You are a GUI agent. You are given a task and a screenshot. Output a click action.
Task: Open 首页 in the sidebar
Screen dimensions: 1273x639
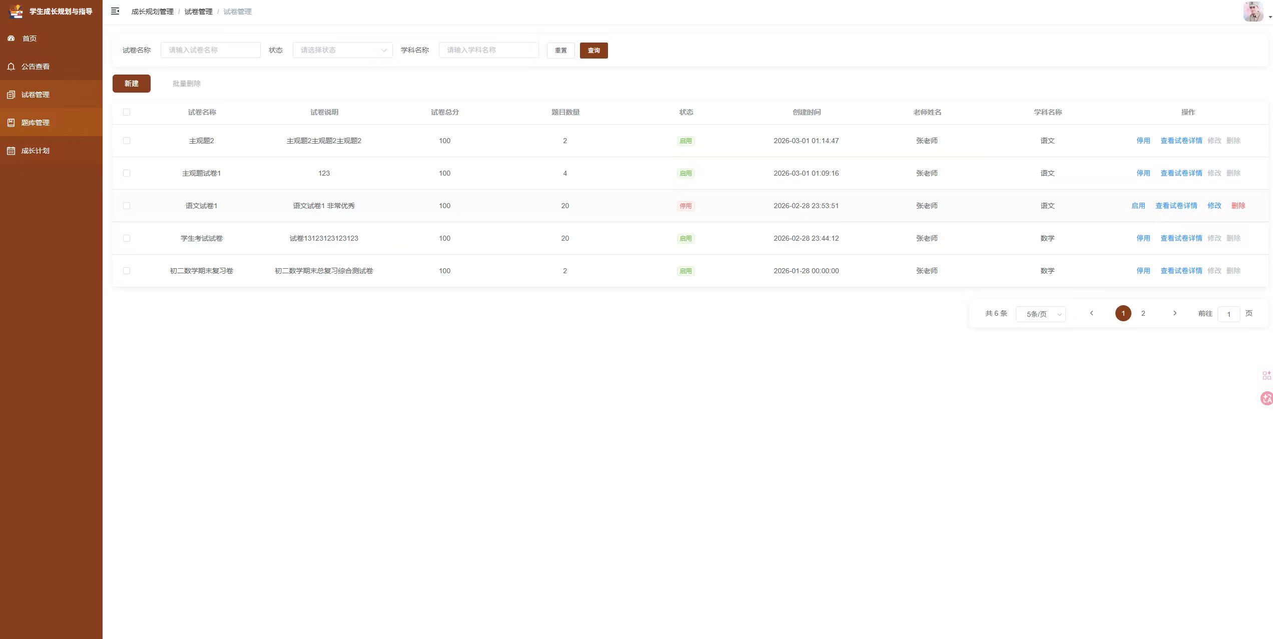51,39
